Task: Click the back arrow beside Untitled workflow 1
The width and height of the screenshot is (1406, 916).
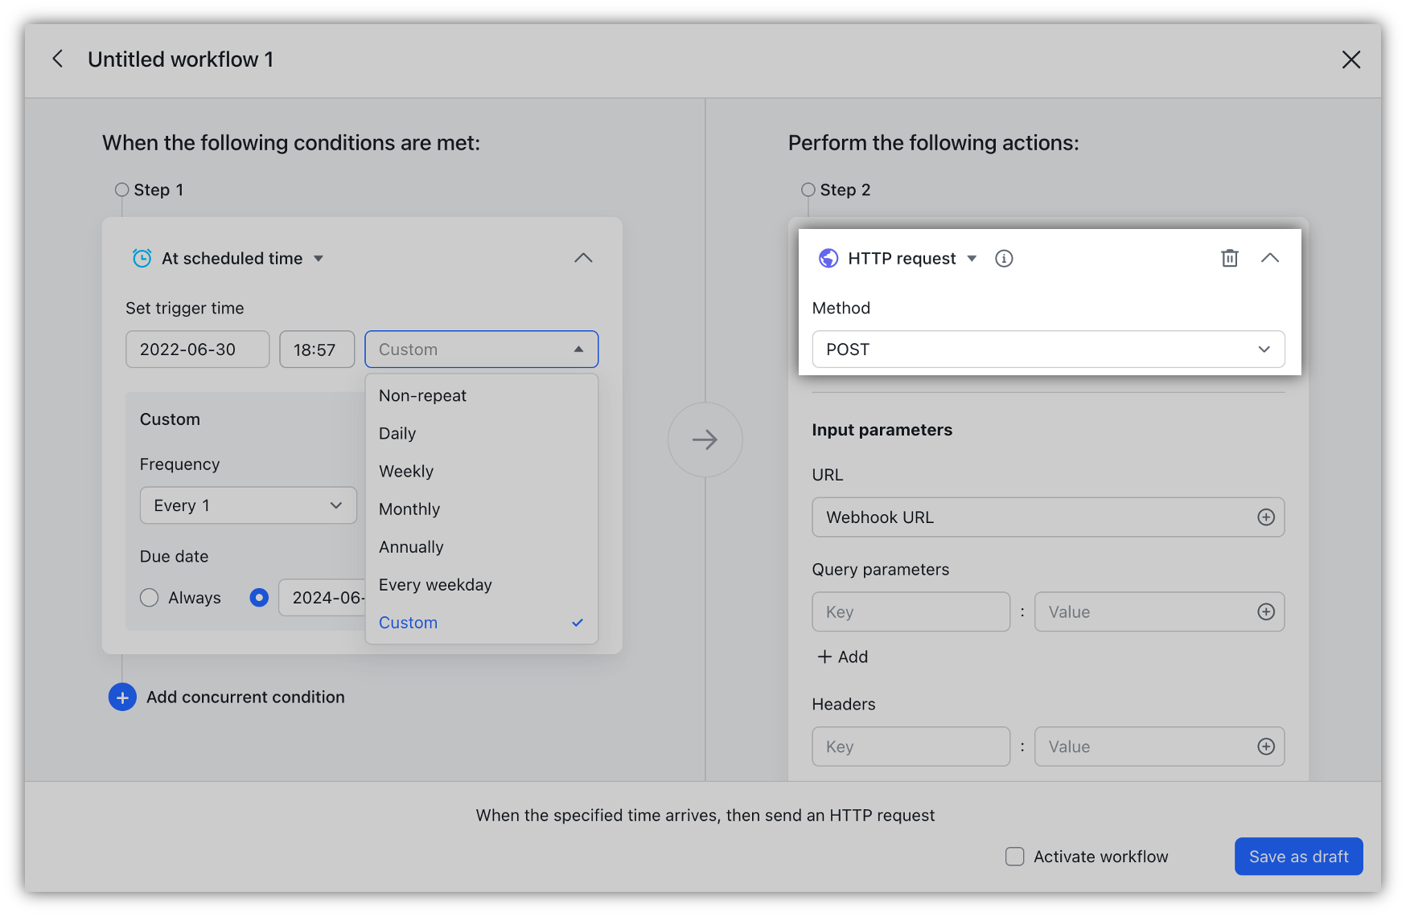Action: [x=57, y=59]
